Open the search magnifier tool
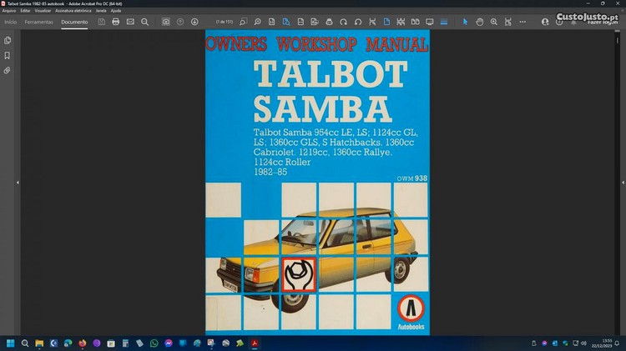626x351 pixels. pos(144,22)
